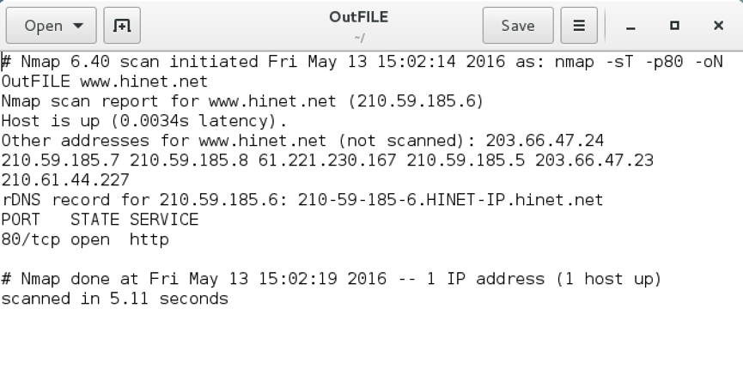Image resolution: width=743 pixels, height=381 pixels.
Task: Click the '# Nmap done at' line
Action: (x=86, y=279)
